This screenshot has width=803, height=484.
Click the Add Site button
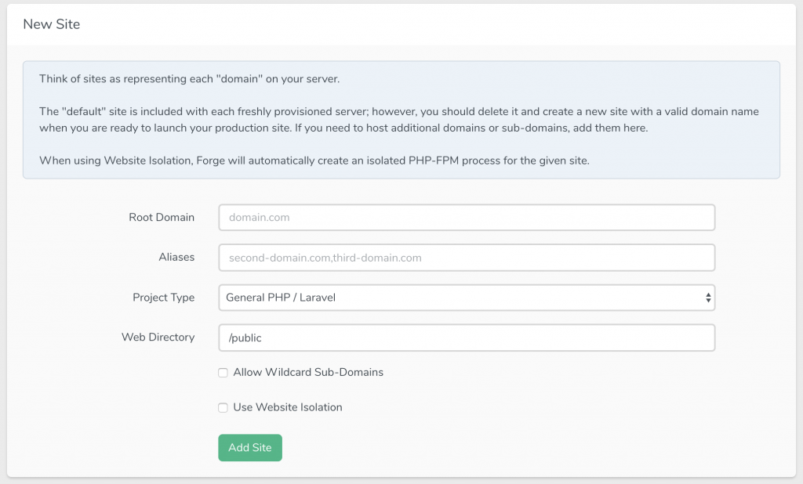pyautogui.click(x=250, y=448)
